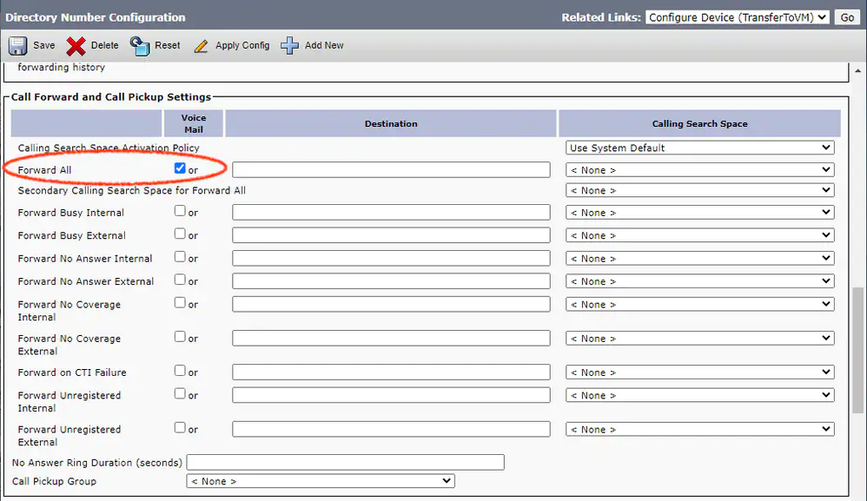
Task: Click Forward on CTI Failure destination field
Action: pos(391,372)
